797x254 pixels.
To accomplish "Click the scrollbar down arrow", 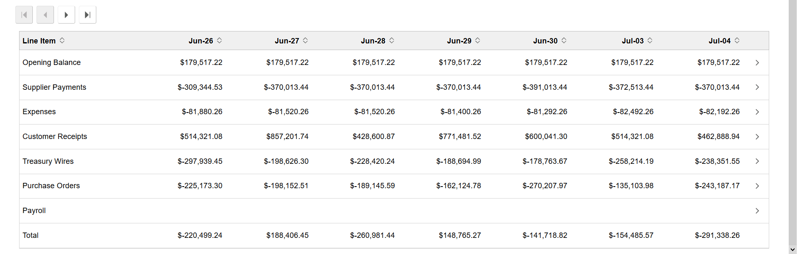I will tap(793, 249).
